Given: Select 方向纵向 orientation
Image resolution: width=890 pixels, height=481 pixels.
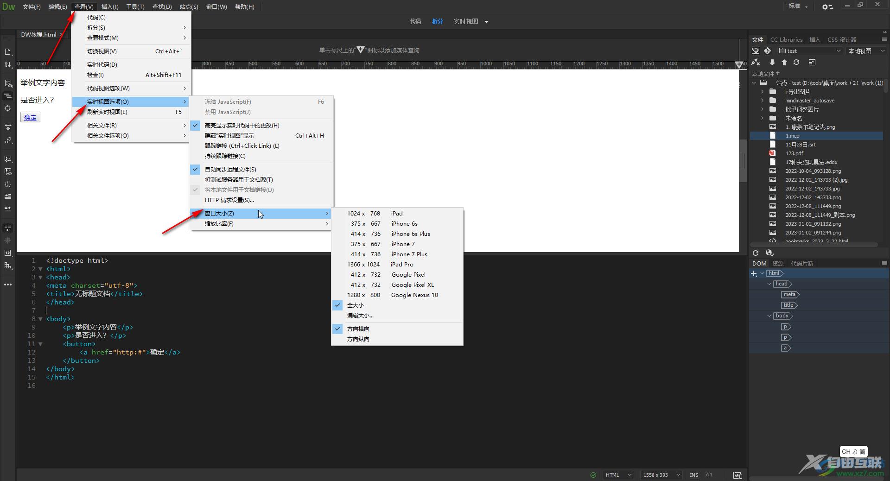Looking at the screenshot, I should click(397, 339).
